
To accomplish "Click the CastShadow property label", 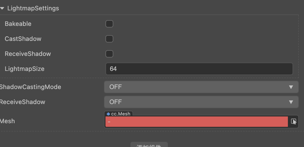I will (x=23, y=39).
